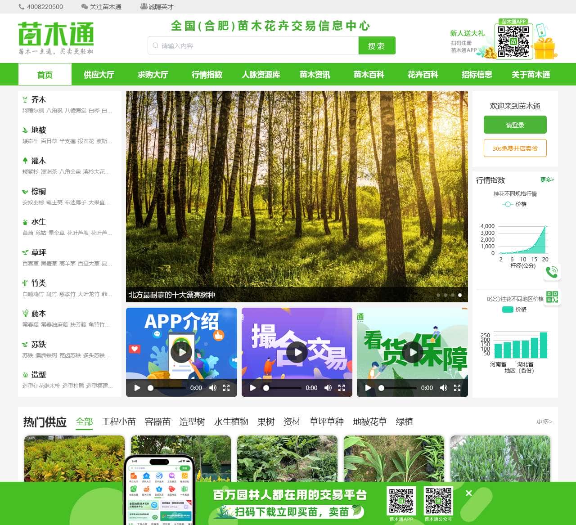Screen dimensions: 576x525
Task: Click small play button on APP介绍 controls
Action: 137,388
